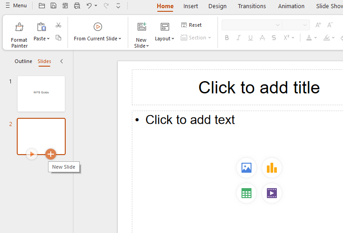Click the Reset button
This screenshot has width=343, height=233.
tap(191, 25)
